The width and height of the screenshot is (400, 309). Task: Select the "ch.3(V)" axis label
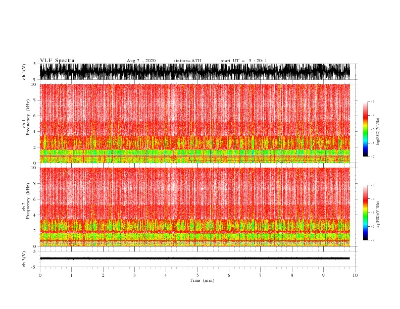(x=24, y=259)
